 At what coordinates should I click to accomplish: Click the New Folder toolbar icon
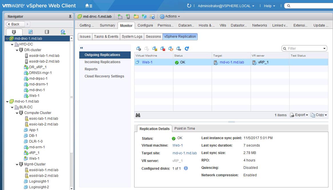click(x=136, y=16)
